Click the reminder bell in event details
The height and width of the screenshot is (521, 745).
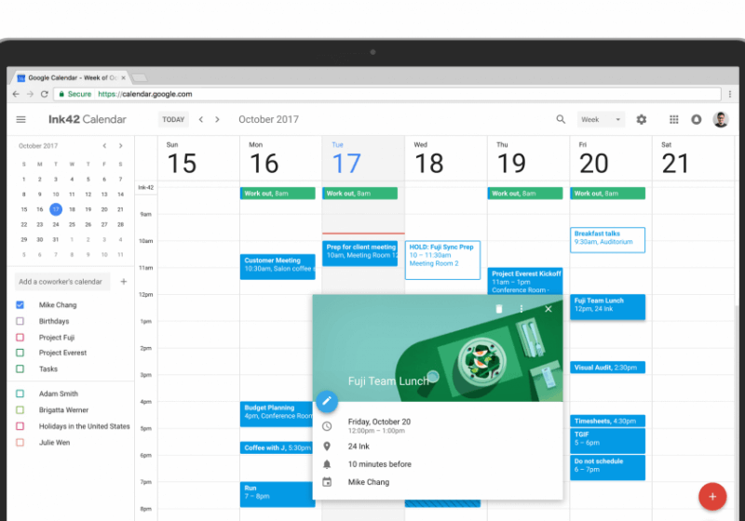pos(327,464)
